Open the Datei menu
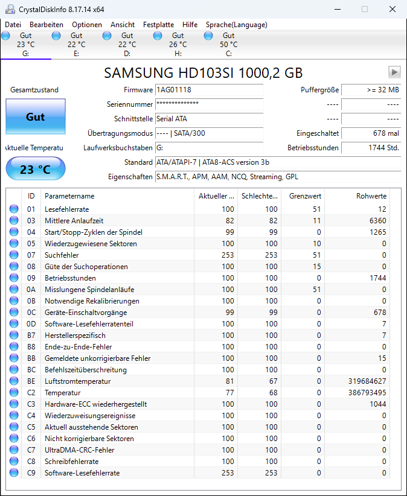 (x=13, y=25)
